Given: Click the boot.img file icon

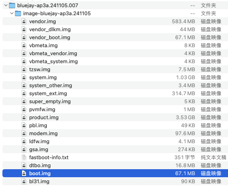Looking at the screenshot, I should click(x=24, y=173).
